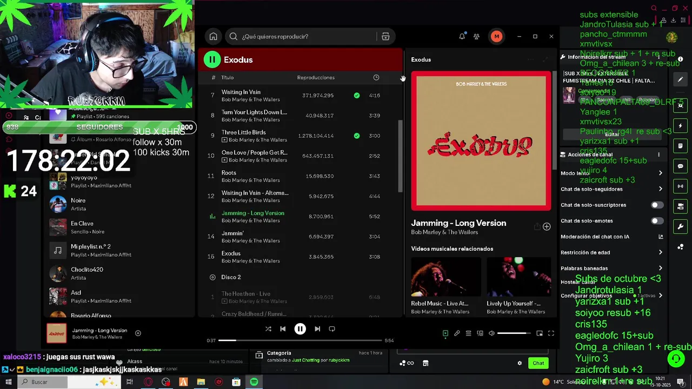Open the browse icon in Spotify search bar
Image resolution: width=692 pixels, height=389 pixels.
pos(385,37)
